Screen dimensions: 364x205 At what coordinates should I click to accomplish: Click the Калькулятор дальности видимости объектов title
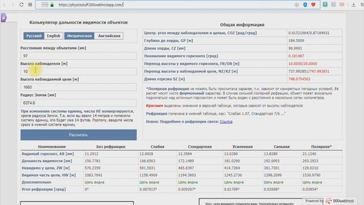coord(78,23)
